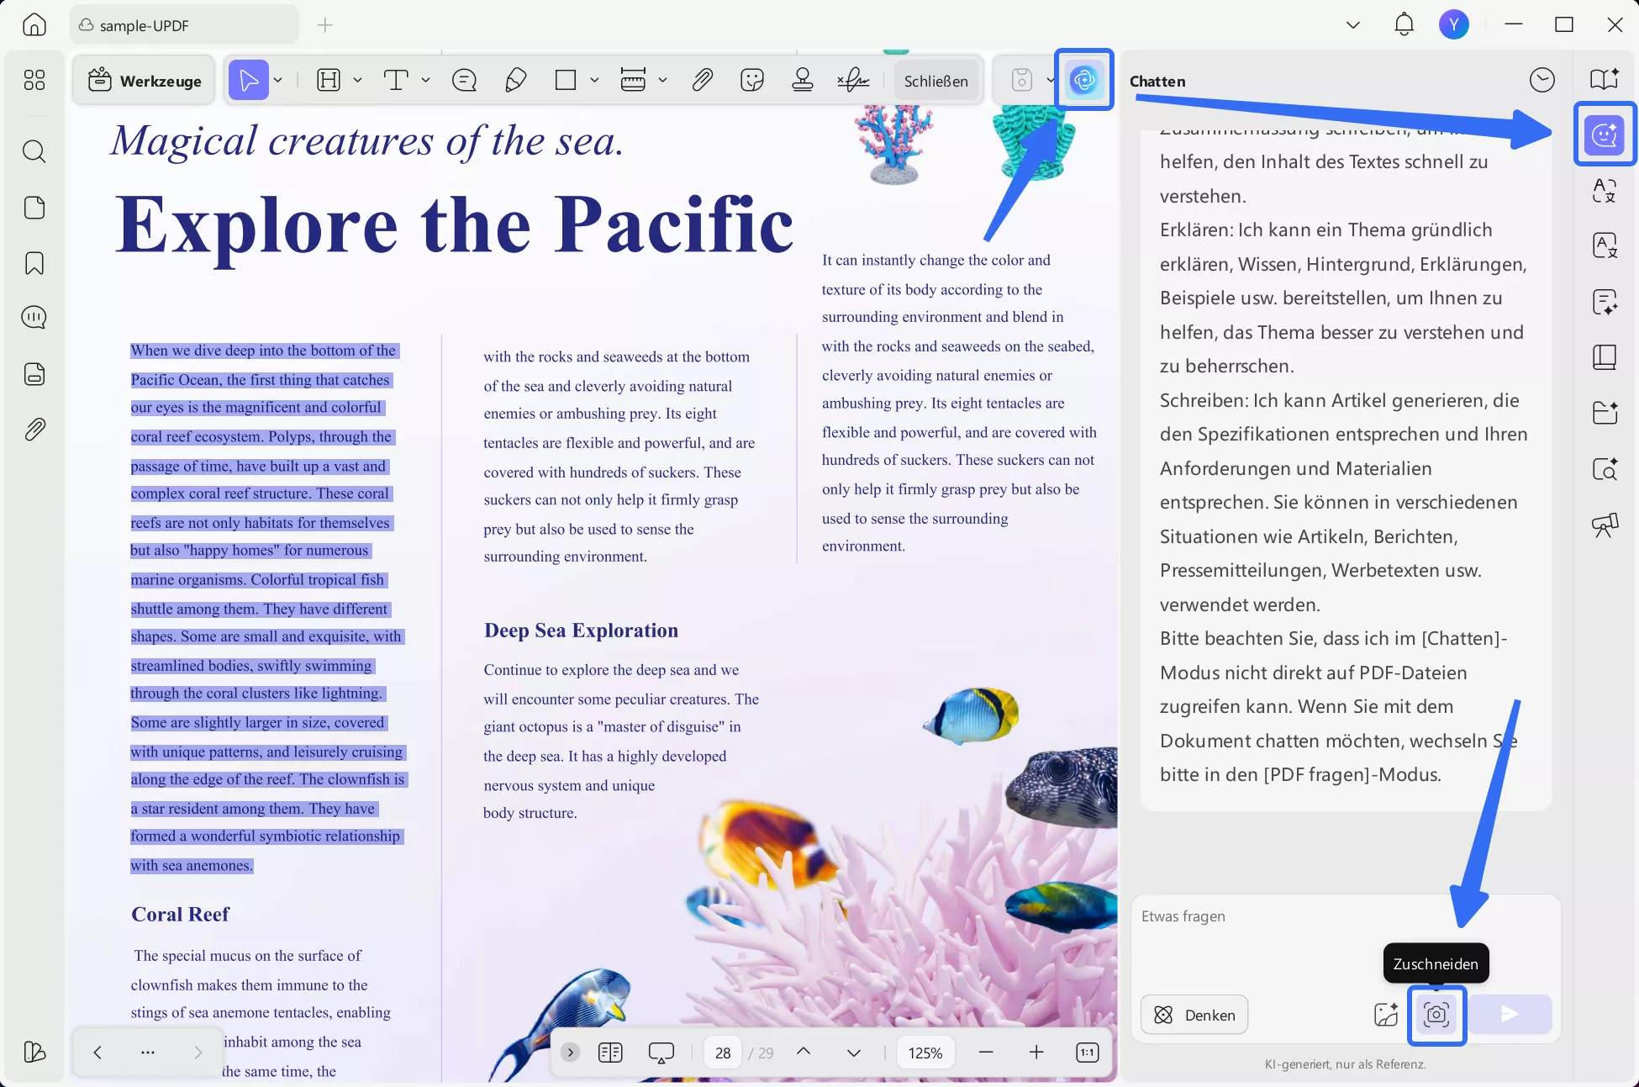Toggle the two-page reading view
1639x1087 pixels.
click(610, 1053)
